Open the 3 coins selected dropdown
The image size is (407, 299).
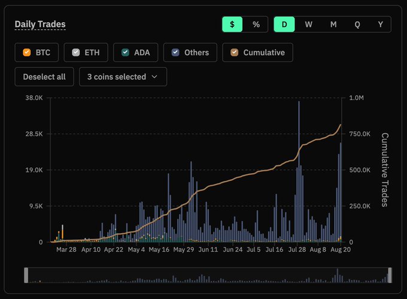click(x=123, y=77)
